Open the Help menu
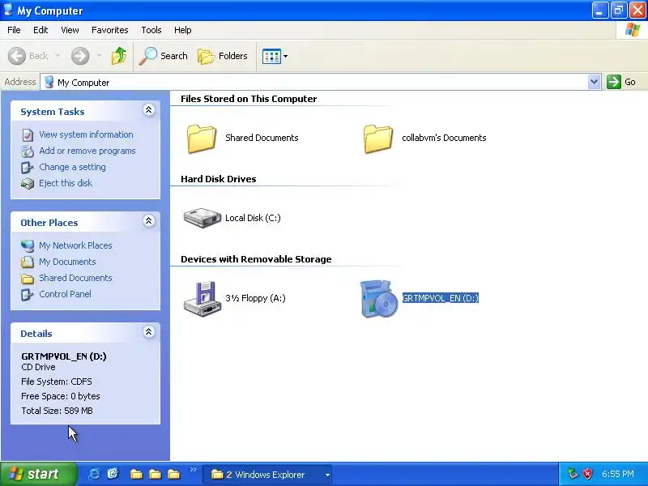The width and height of the screenshot is (648, 486). coord(183,30)
